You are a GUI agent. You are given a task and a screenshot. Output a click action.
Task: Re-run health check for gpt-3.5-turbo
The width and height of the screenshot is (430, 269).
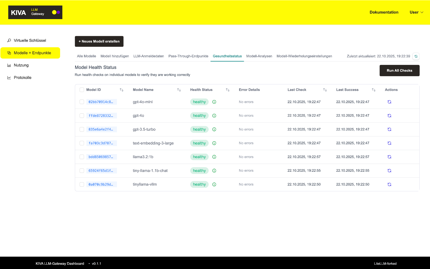pyautogui.click(x=389, y=129)
